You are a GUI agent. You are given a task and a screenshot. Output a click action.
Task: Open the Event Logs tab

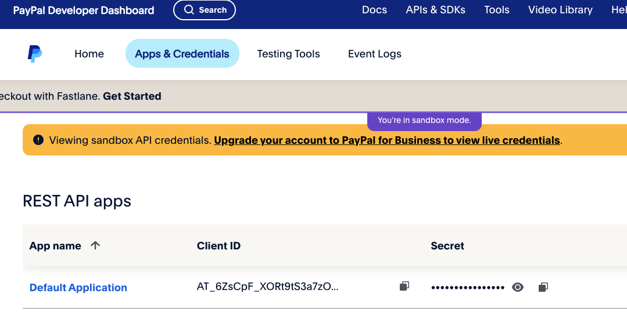(x=375, y=54)
